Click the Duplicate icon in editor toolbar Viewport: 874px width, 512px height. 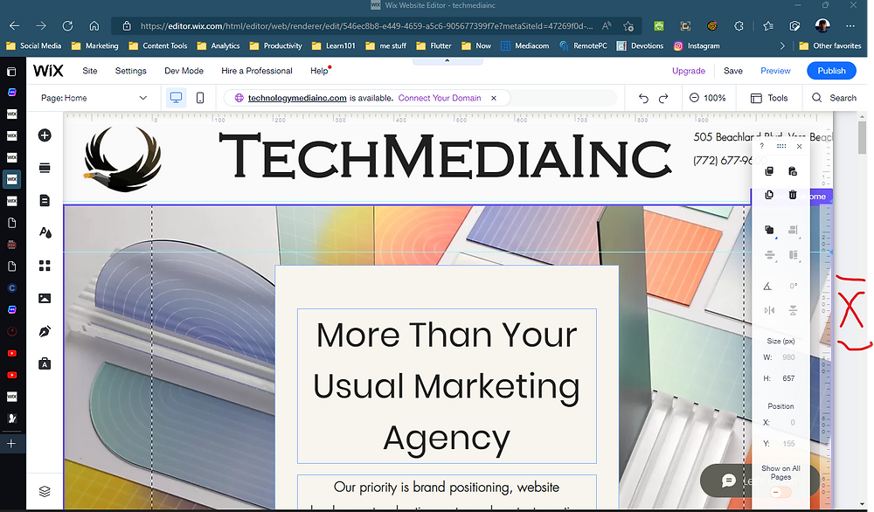[769, 195]
